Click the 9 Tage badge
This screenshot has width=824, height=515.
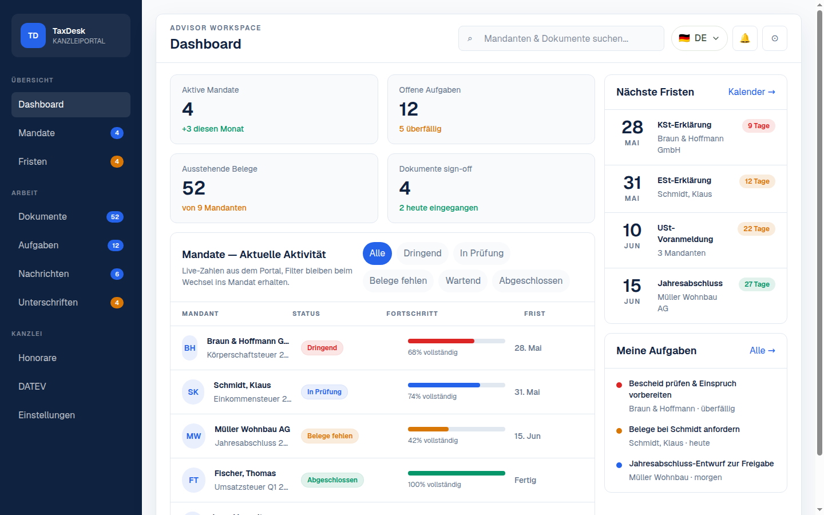pos(759,126)
